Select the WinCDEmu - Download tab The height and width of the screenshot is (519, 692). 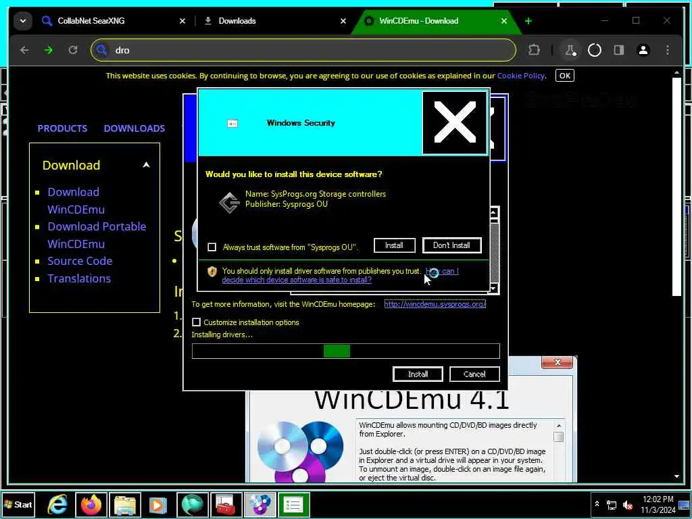419,21
